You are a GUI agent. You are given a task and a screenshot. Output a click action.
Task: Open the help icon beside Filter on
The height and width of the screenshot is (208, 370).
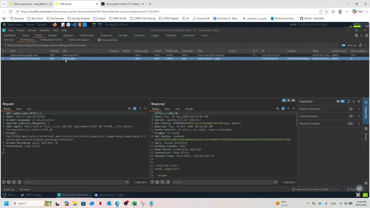click(x=360, y=45)
